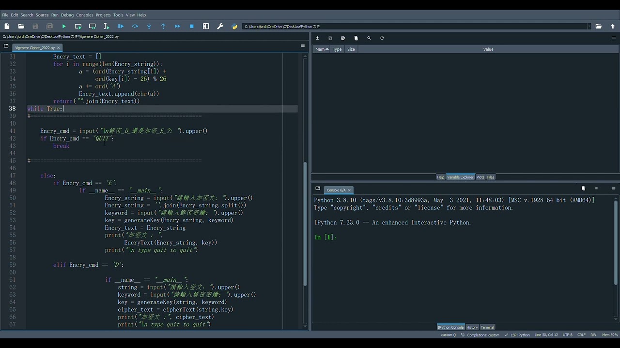Expand the working directory path dropdown
Image resolution: width=620 pixels, height=348 pixels.
point(589,26)
